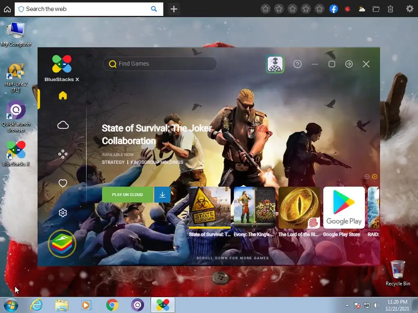Click the trash icon in top bar

click(390, 9)
